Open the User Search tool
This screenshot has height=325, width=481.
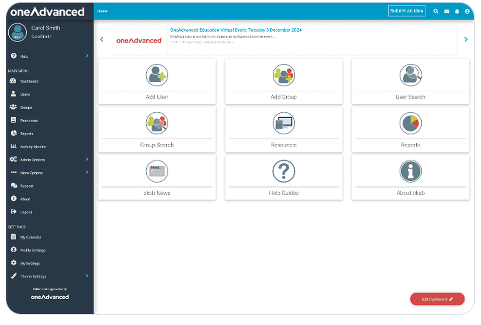tap(410, 75)
